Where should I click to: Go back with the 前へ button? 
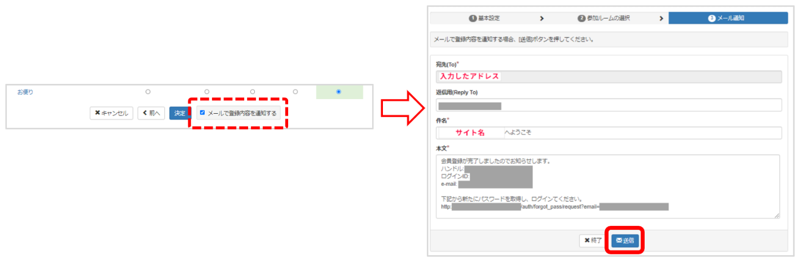point(151,113)
